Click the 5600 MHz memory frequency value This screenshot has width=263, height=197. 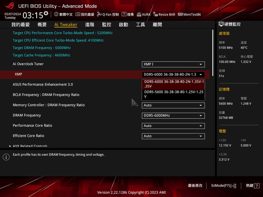click(x=226, y=104)
